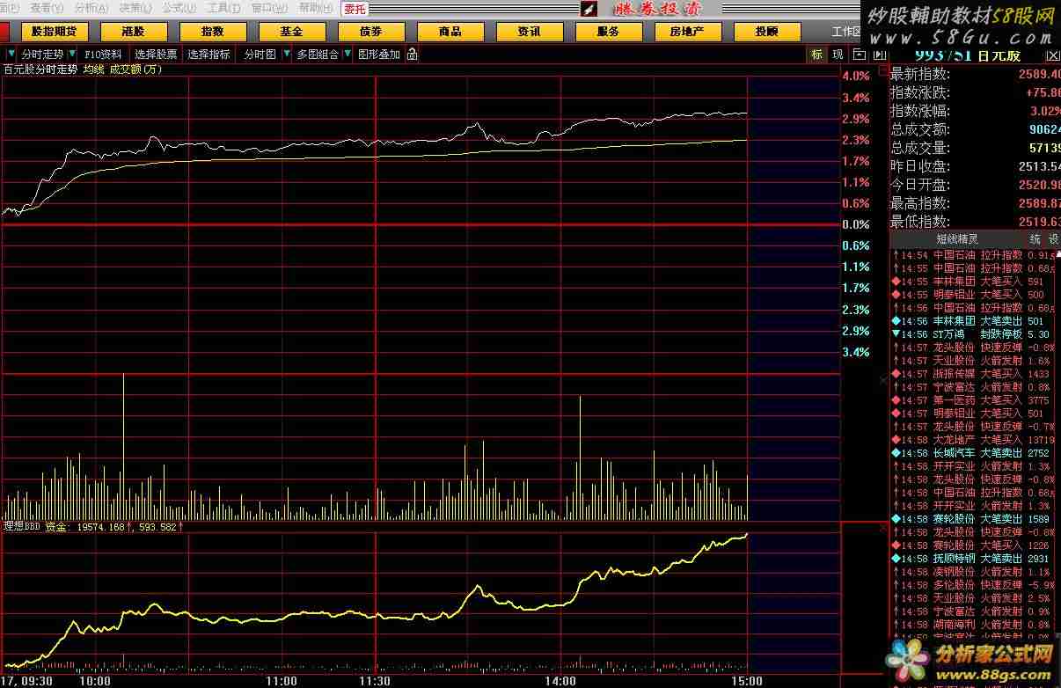Open the 公式 menu

click(179, 8)
